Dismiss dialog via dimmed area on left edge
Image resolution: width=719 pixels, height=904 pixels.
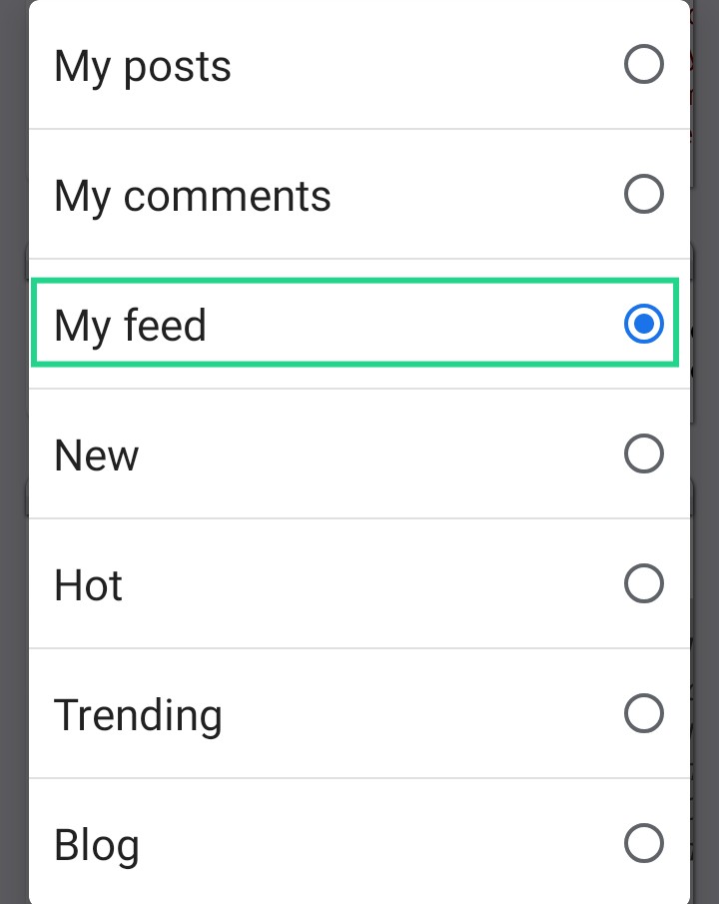point(13,450)
